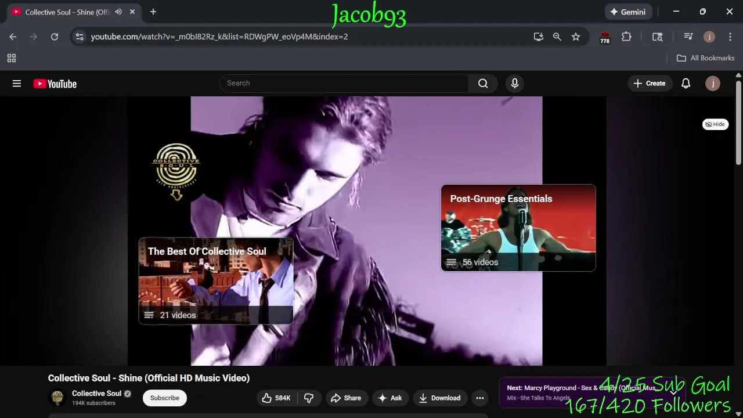Open the Gemini button in title bar
This screenshot has height=418, width=743.
(627, 12)
